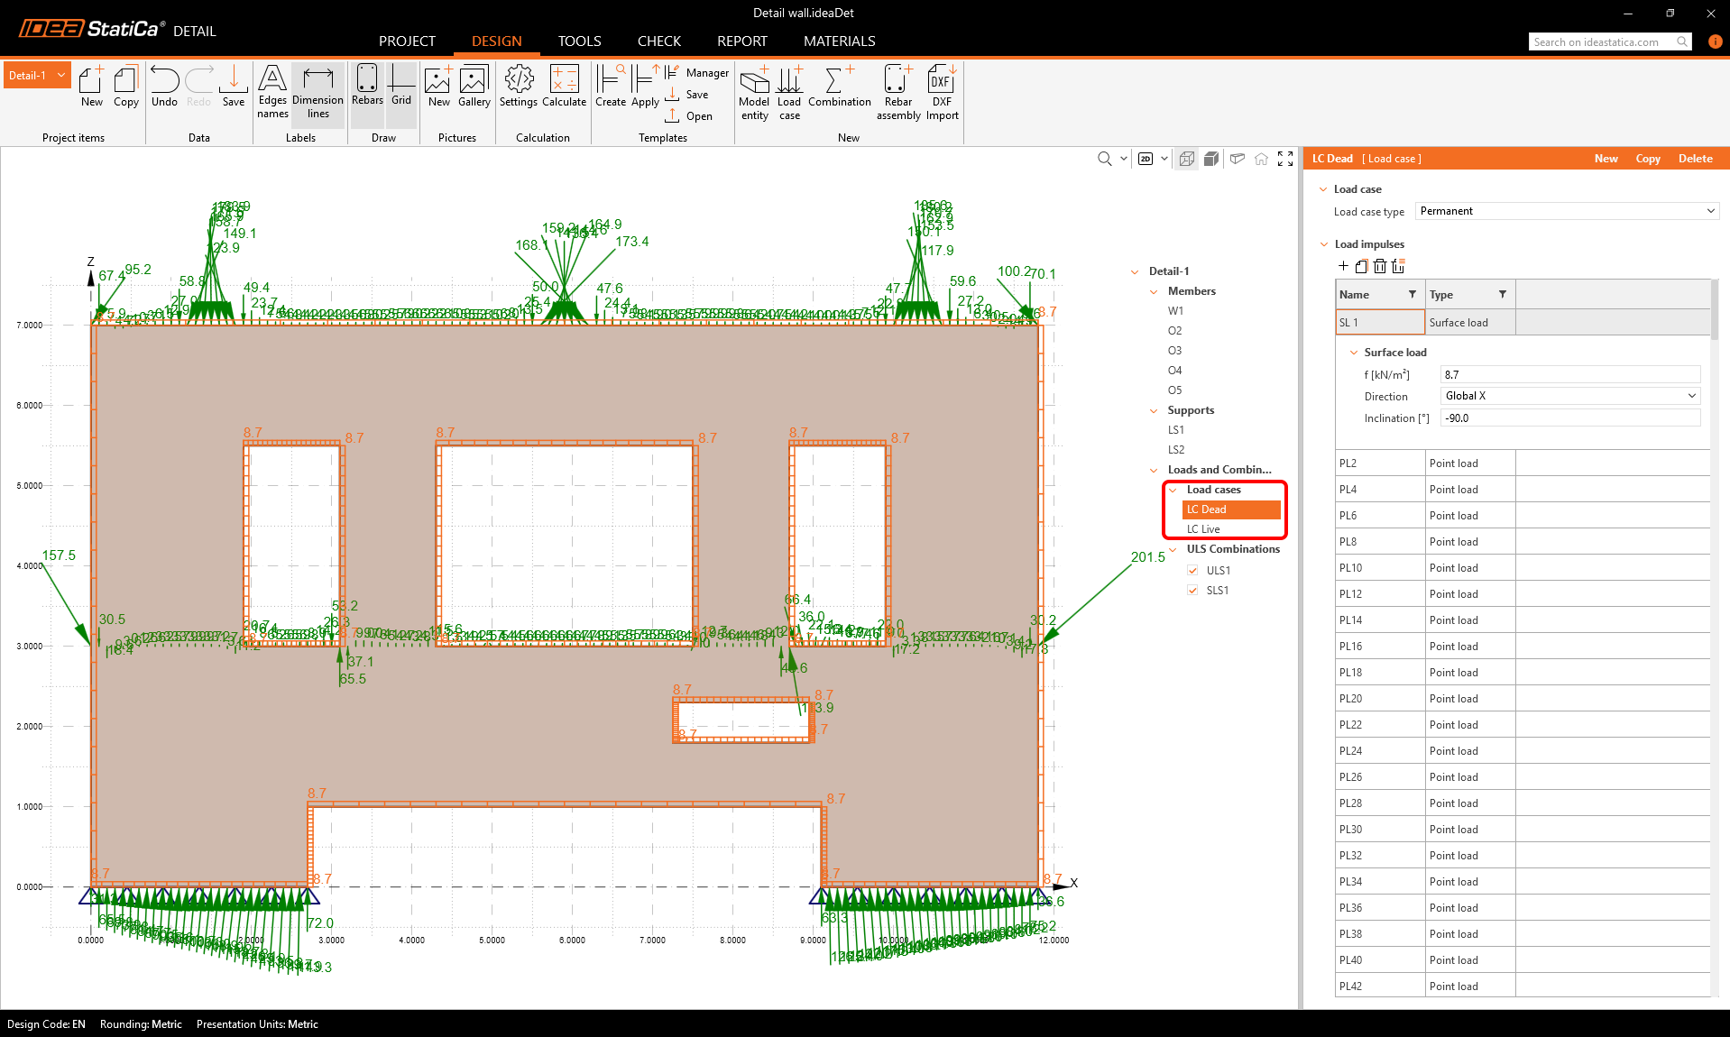This screenshot has width=1730, height=1037.
Task: Collapse the Members tree node
Action: click(1154, 291)
